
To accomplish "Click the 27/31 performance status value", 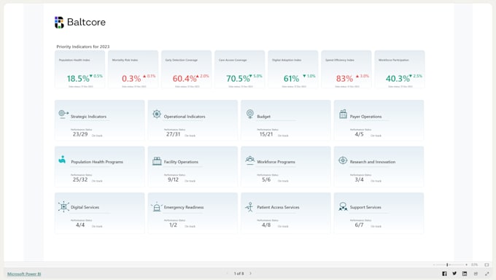I will (173, 134).
